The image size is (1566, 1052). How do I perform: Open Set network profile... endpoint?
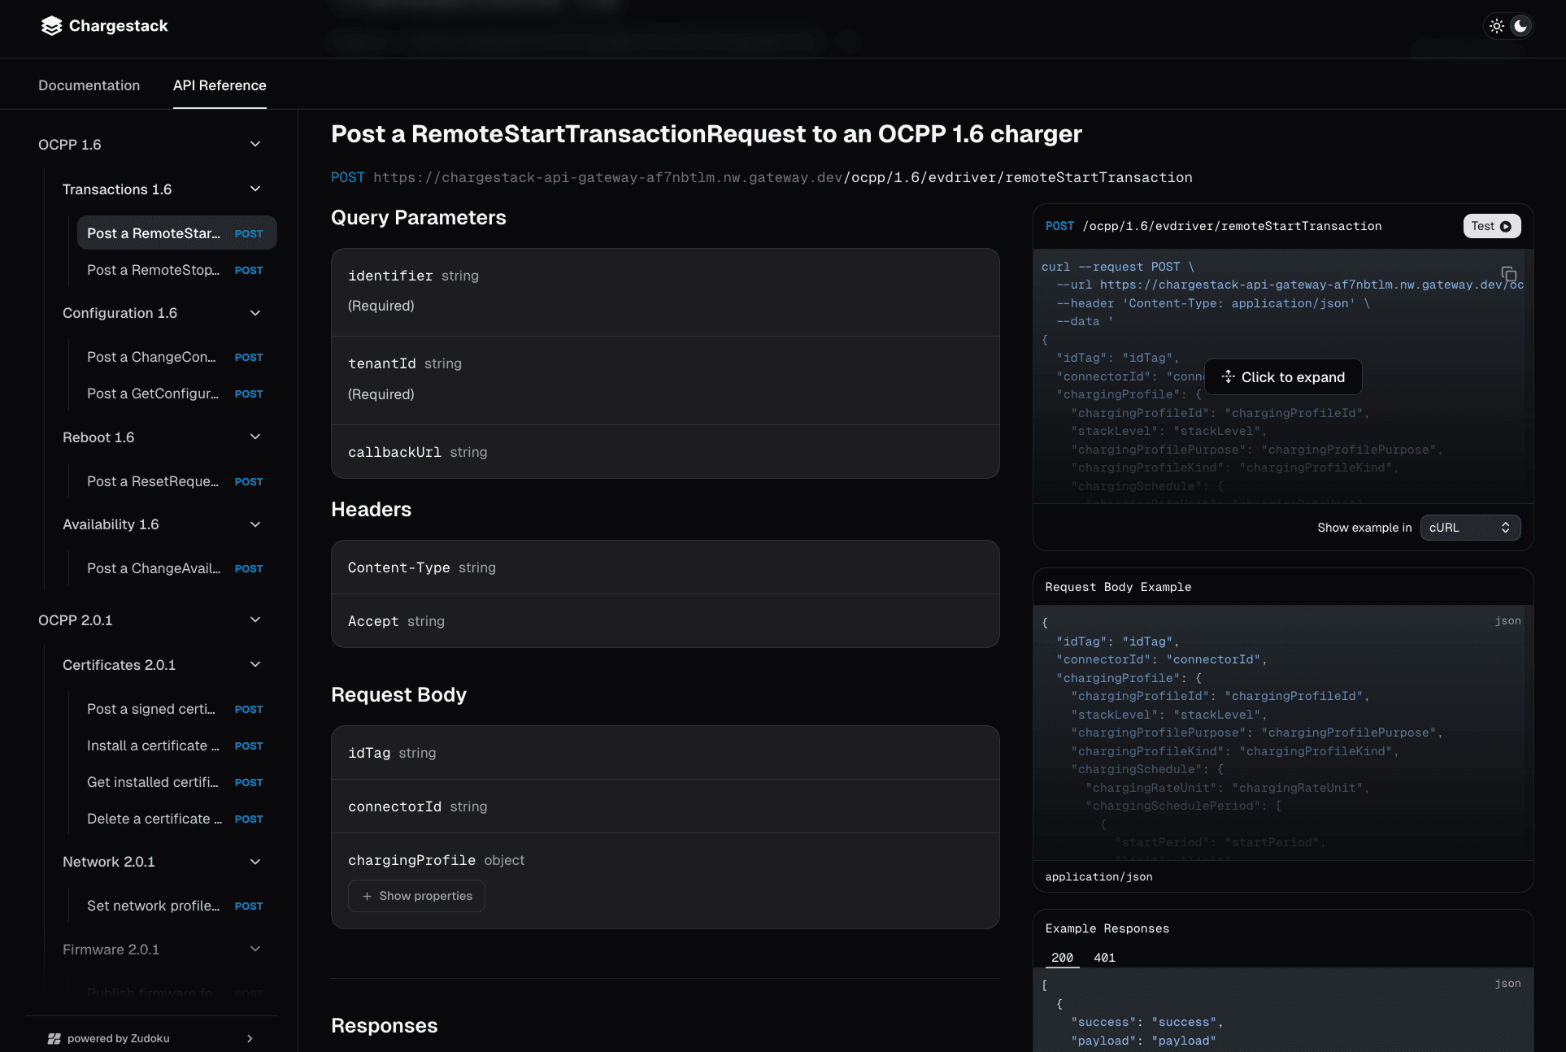176,906
